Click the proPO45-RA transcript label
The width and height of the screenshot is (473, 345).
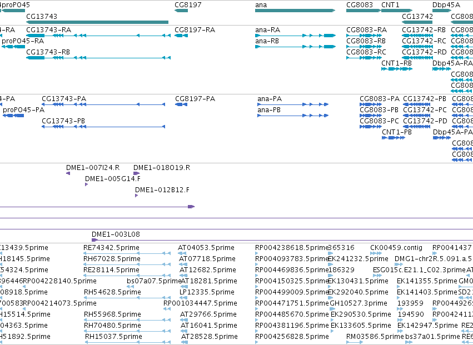23,41
